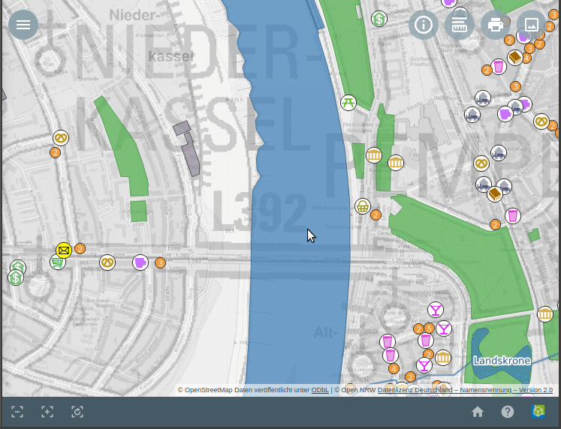This screenshot has height=429, width=561.
Task: Expand orange cluster 3 next to purple cup
Action: (160, 262)
